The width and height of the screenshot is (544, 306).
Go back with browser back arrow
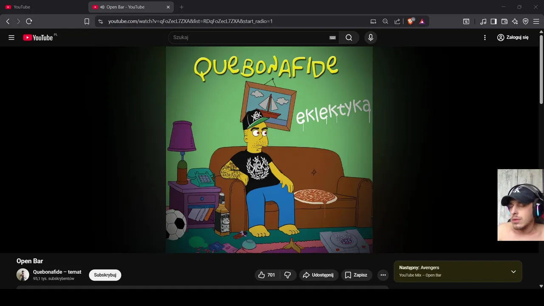(8, 21)
